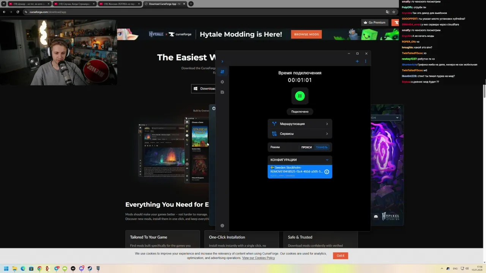Switch mode to ТУННЕЛЬ

[x=322, y=147]
